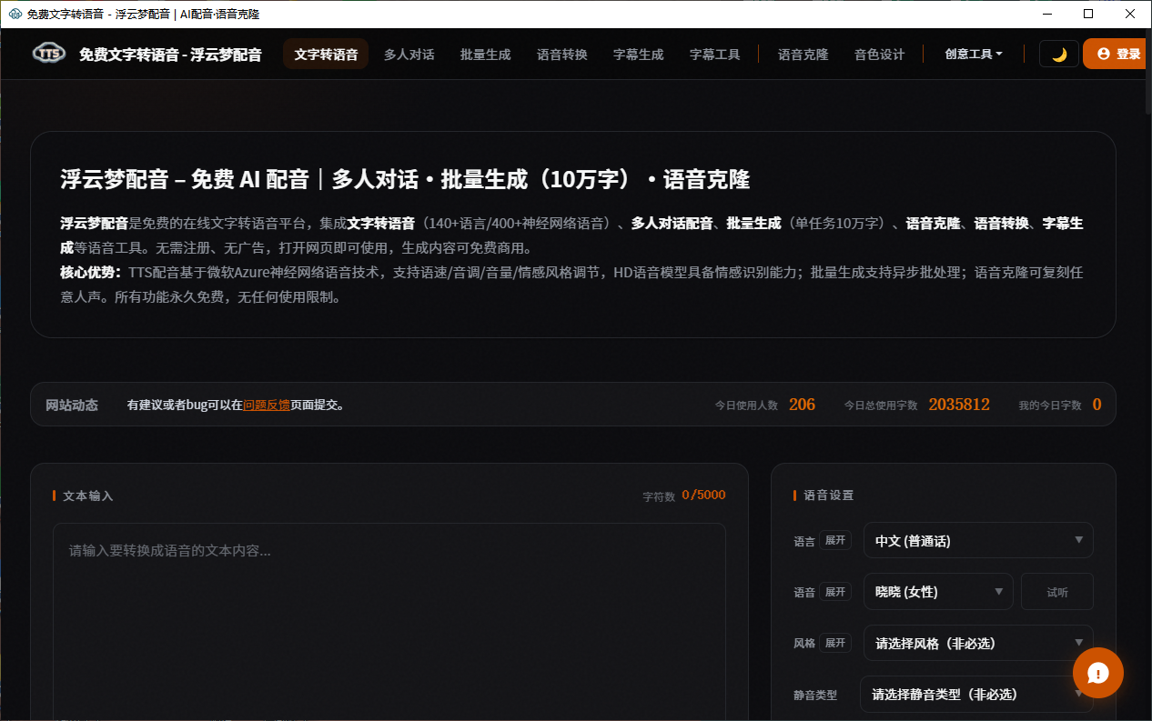Screen dimensions: 1152x721
Task: Open the 请选择静音类型 dropdown
Action: coord(976,694)
